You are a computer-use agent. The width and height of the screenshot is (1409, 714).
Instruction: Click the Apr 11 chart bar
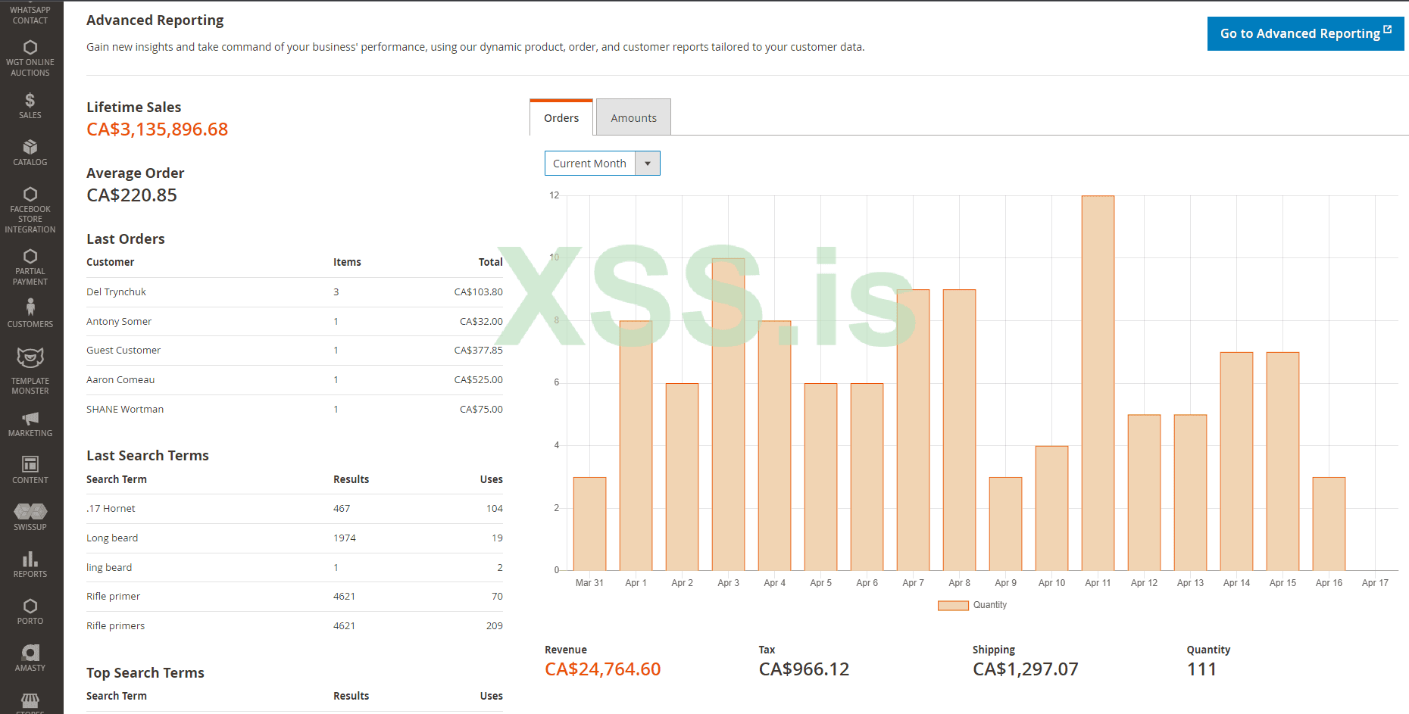[x=1098, y=382]
